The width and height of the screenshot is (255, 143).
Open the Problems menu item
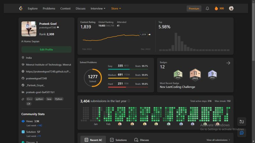click(49, 9)
